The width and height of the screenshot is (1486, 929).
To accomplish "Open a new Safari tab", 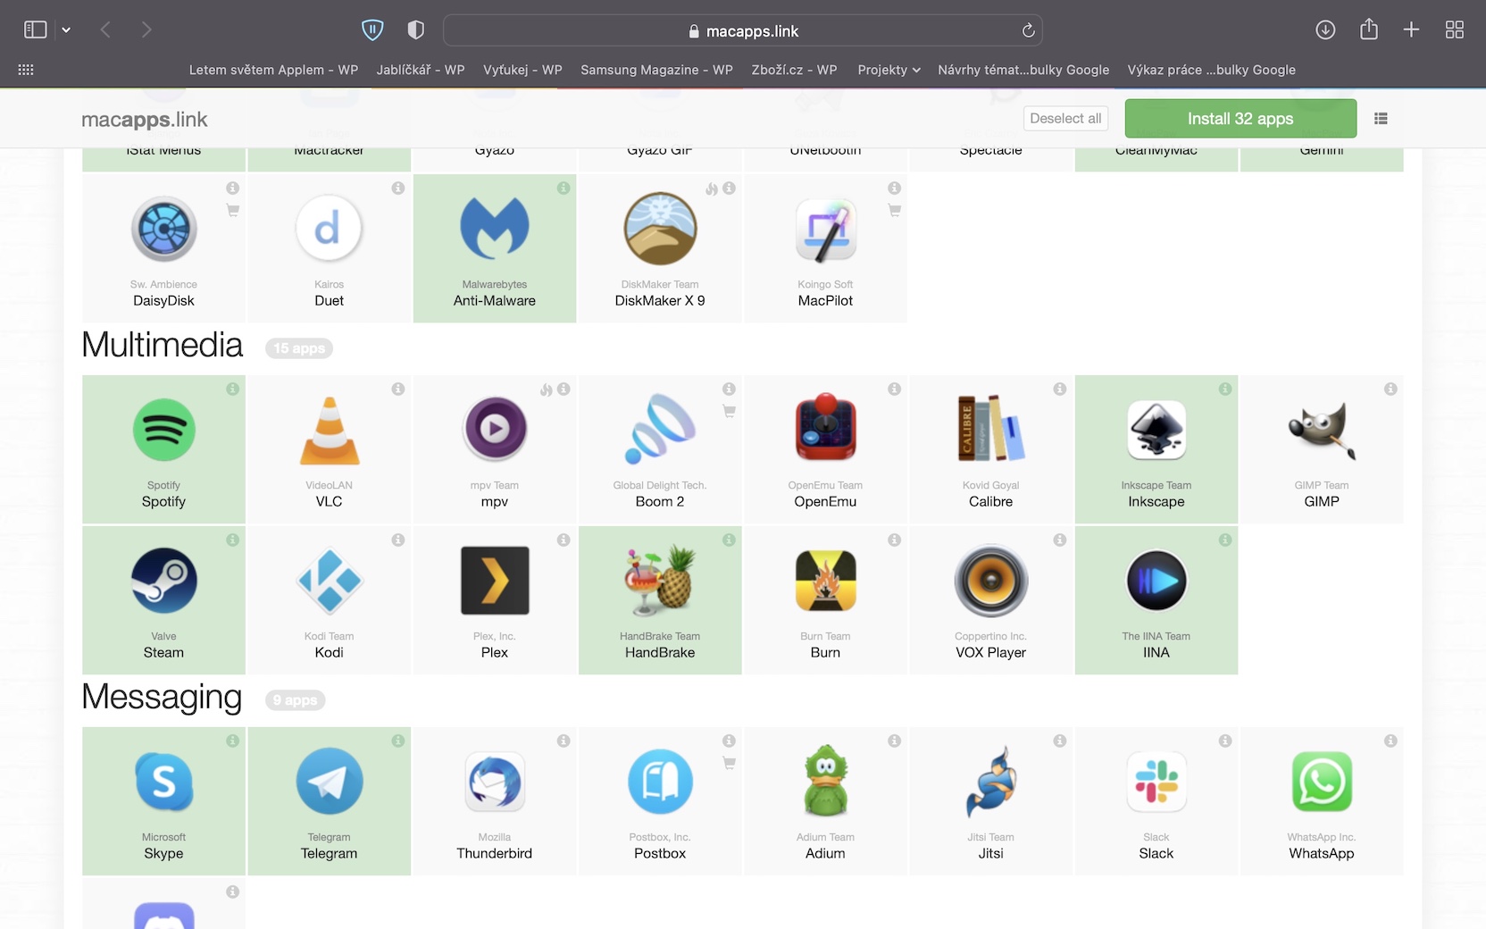I will 1411,30.
